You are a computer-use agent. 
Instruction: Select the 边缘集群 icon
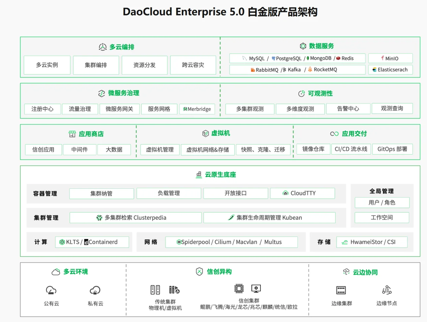pos(341,290)
